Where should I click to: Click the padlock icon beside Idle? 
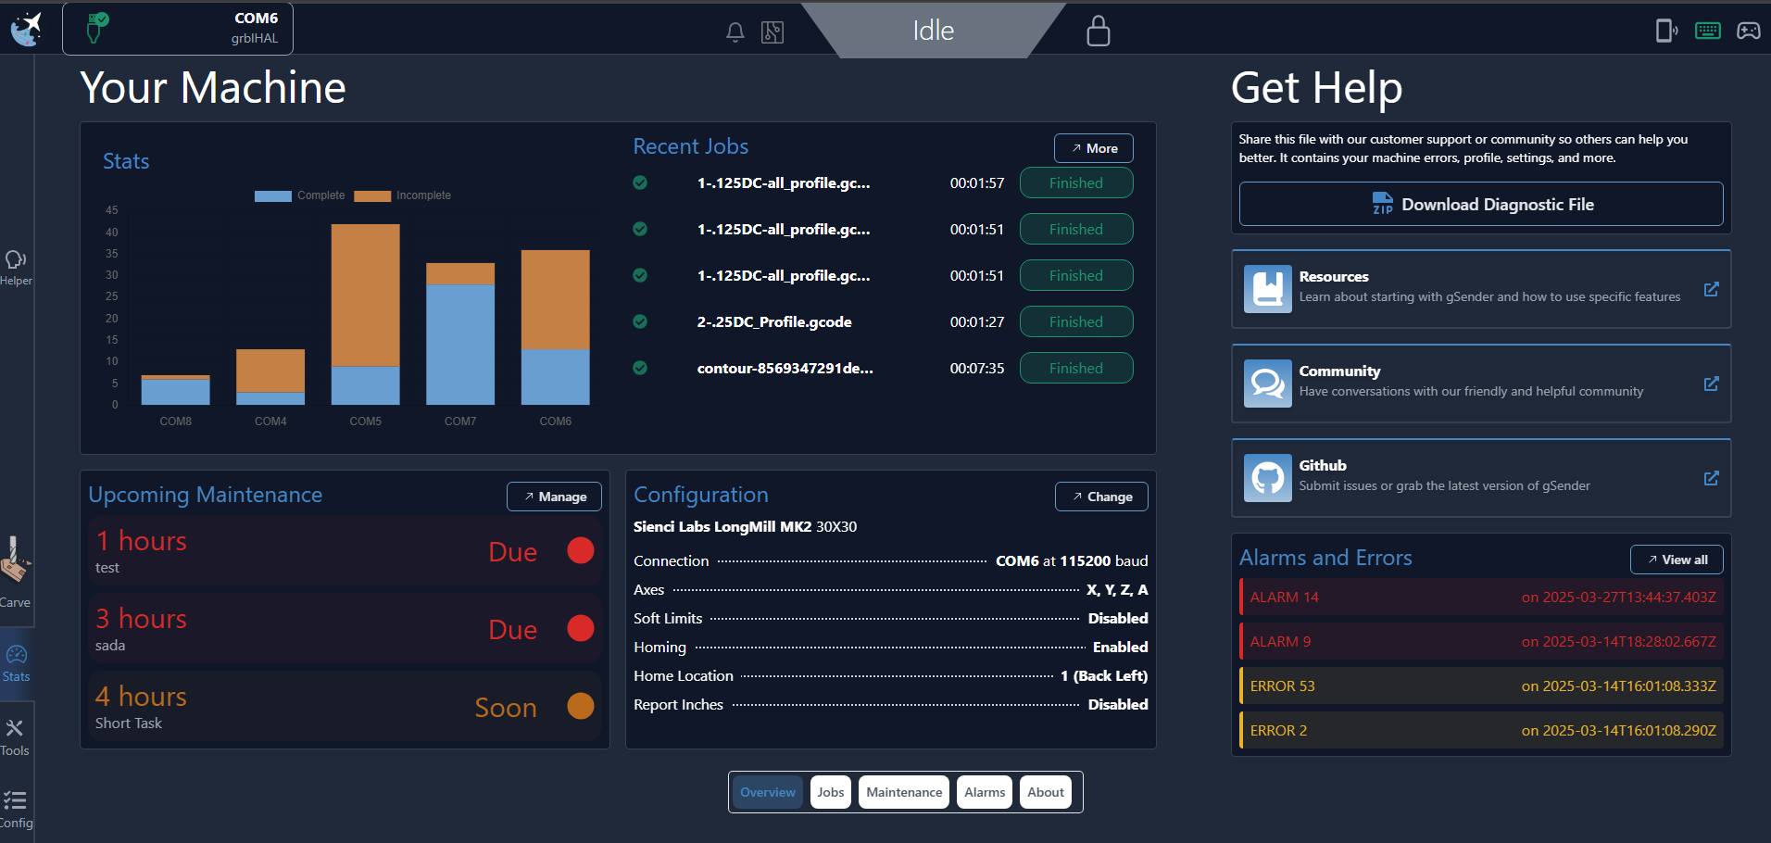(1098, 31)
